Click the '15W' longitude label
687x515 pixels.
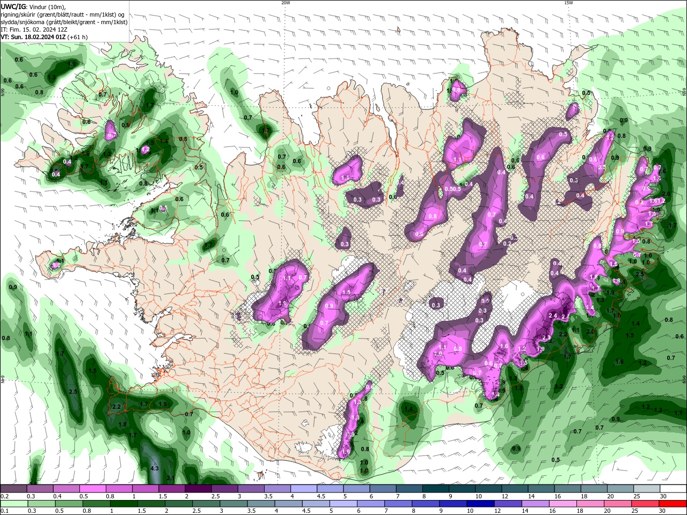(568, 3)
